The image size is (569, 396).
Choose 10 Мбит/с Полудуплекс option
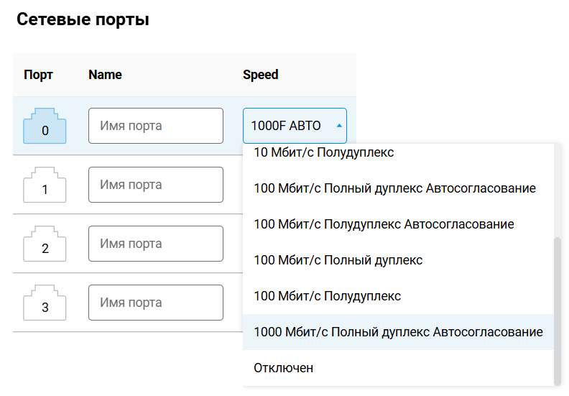click(x=323, y=152)
